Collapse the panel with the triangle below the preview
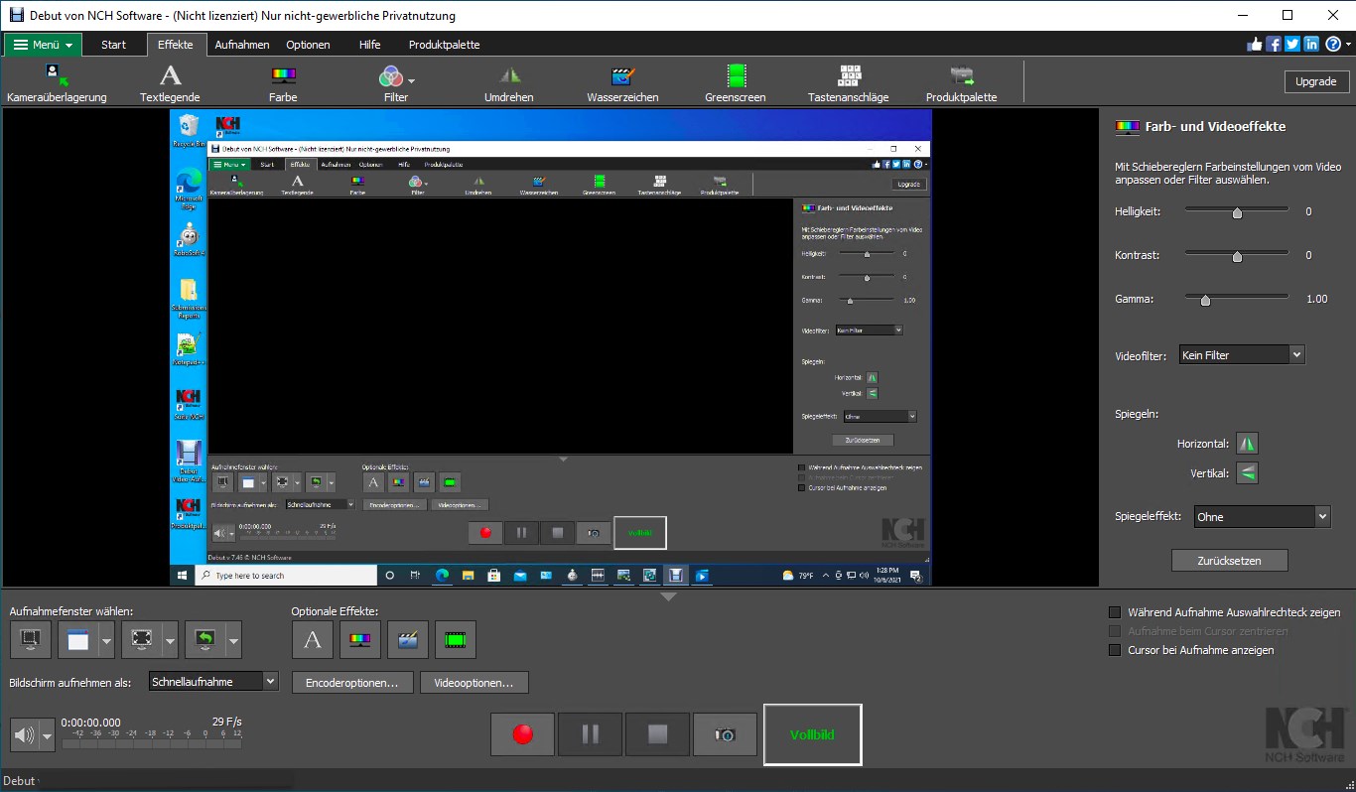This screenshot has height=792, width=1356. (668, 596)
